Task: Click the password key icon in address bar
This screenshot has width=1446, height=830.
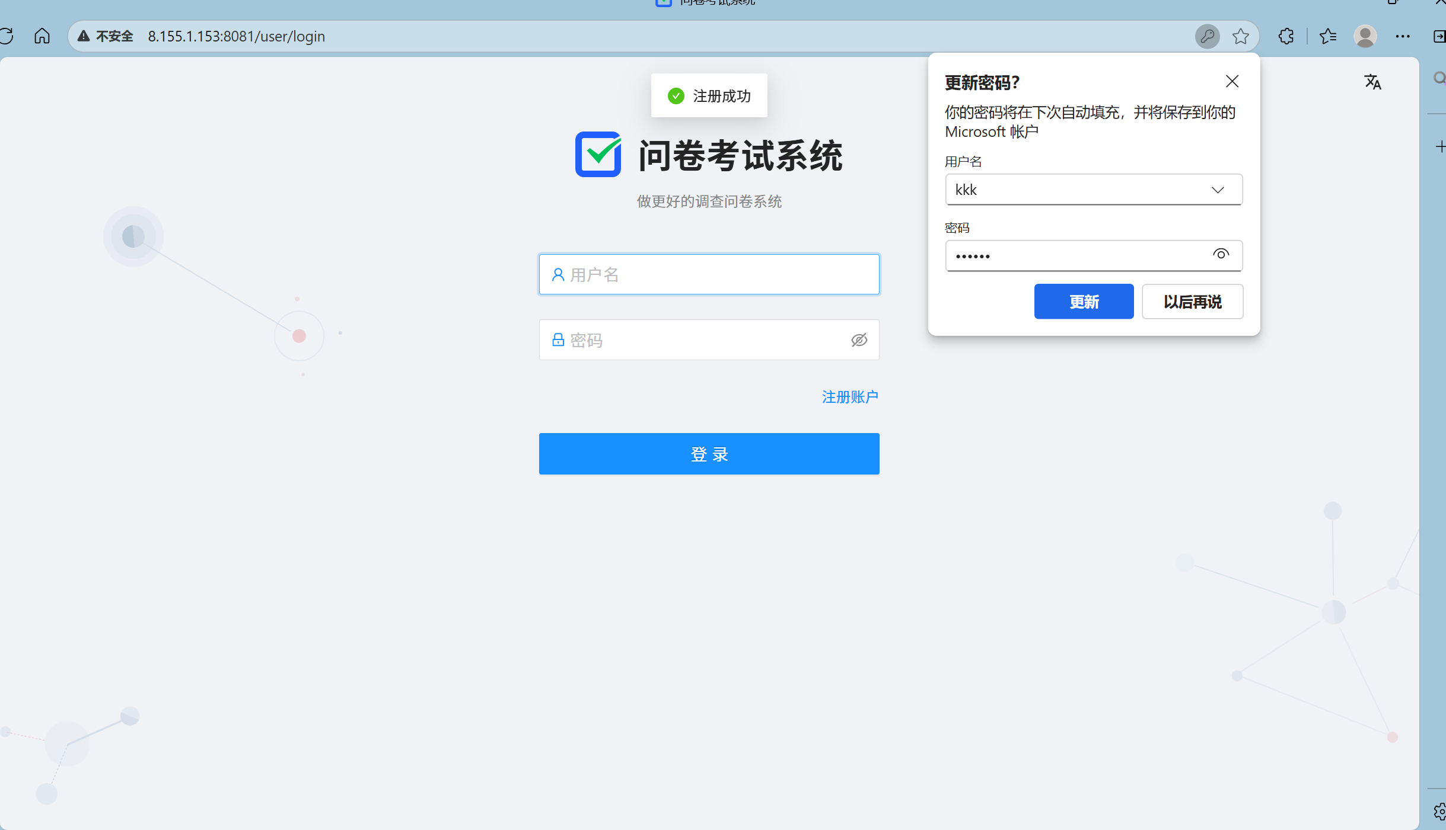Action: coord(1207,36)
